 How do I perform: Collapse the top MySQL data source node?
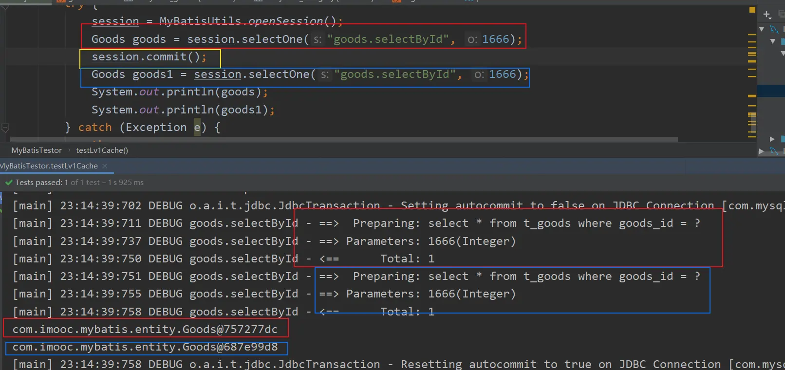(x=762, y=29)
